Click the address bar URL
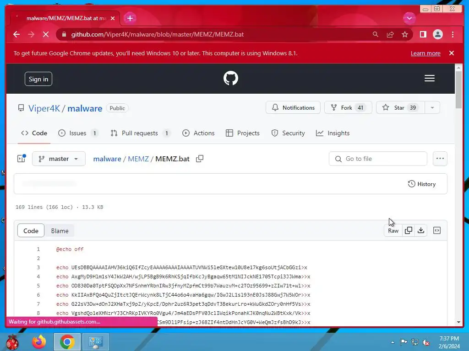 coord(158,34)
